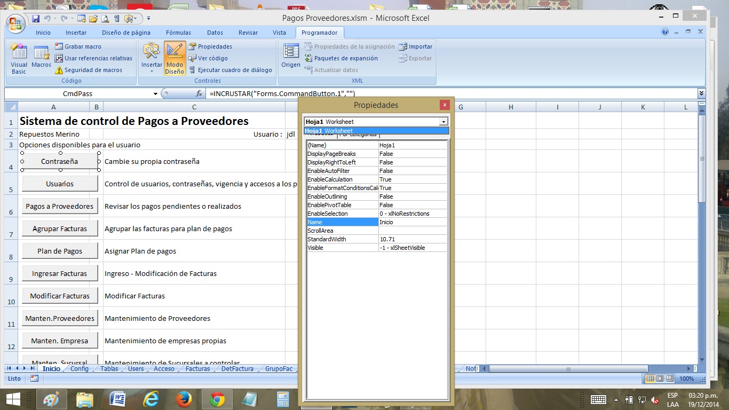This screenshot has width=729, height=410.
Task: Open object selector dropdown in Propiedades
Action: coord(443,122)
